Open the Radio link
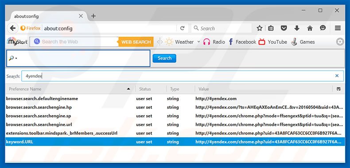350x168 pixels. 219,42
